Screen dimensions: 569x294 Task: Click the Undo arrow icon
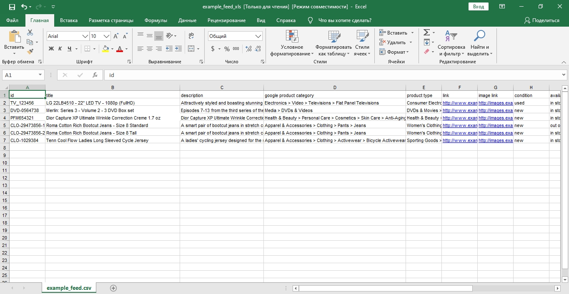pyautogui.click(x=24, y=7)
